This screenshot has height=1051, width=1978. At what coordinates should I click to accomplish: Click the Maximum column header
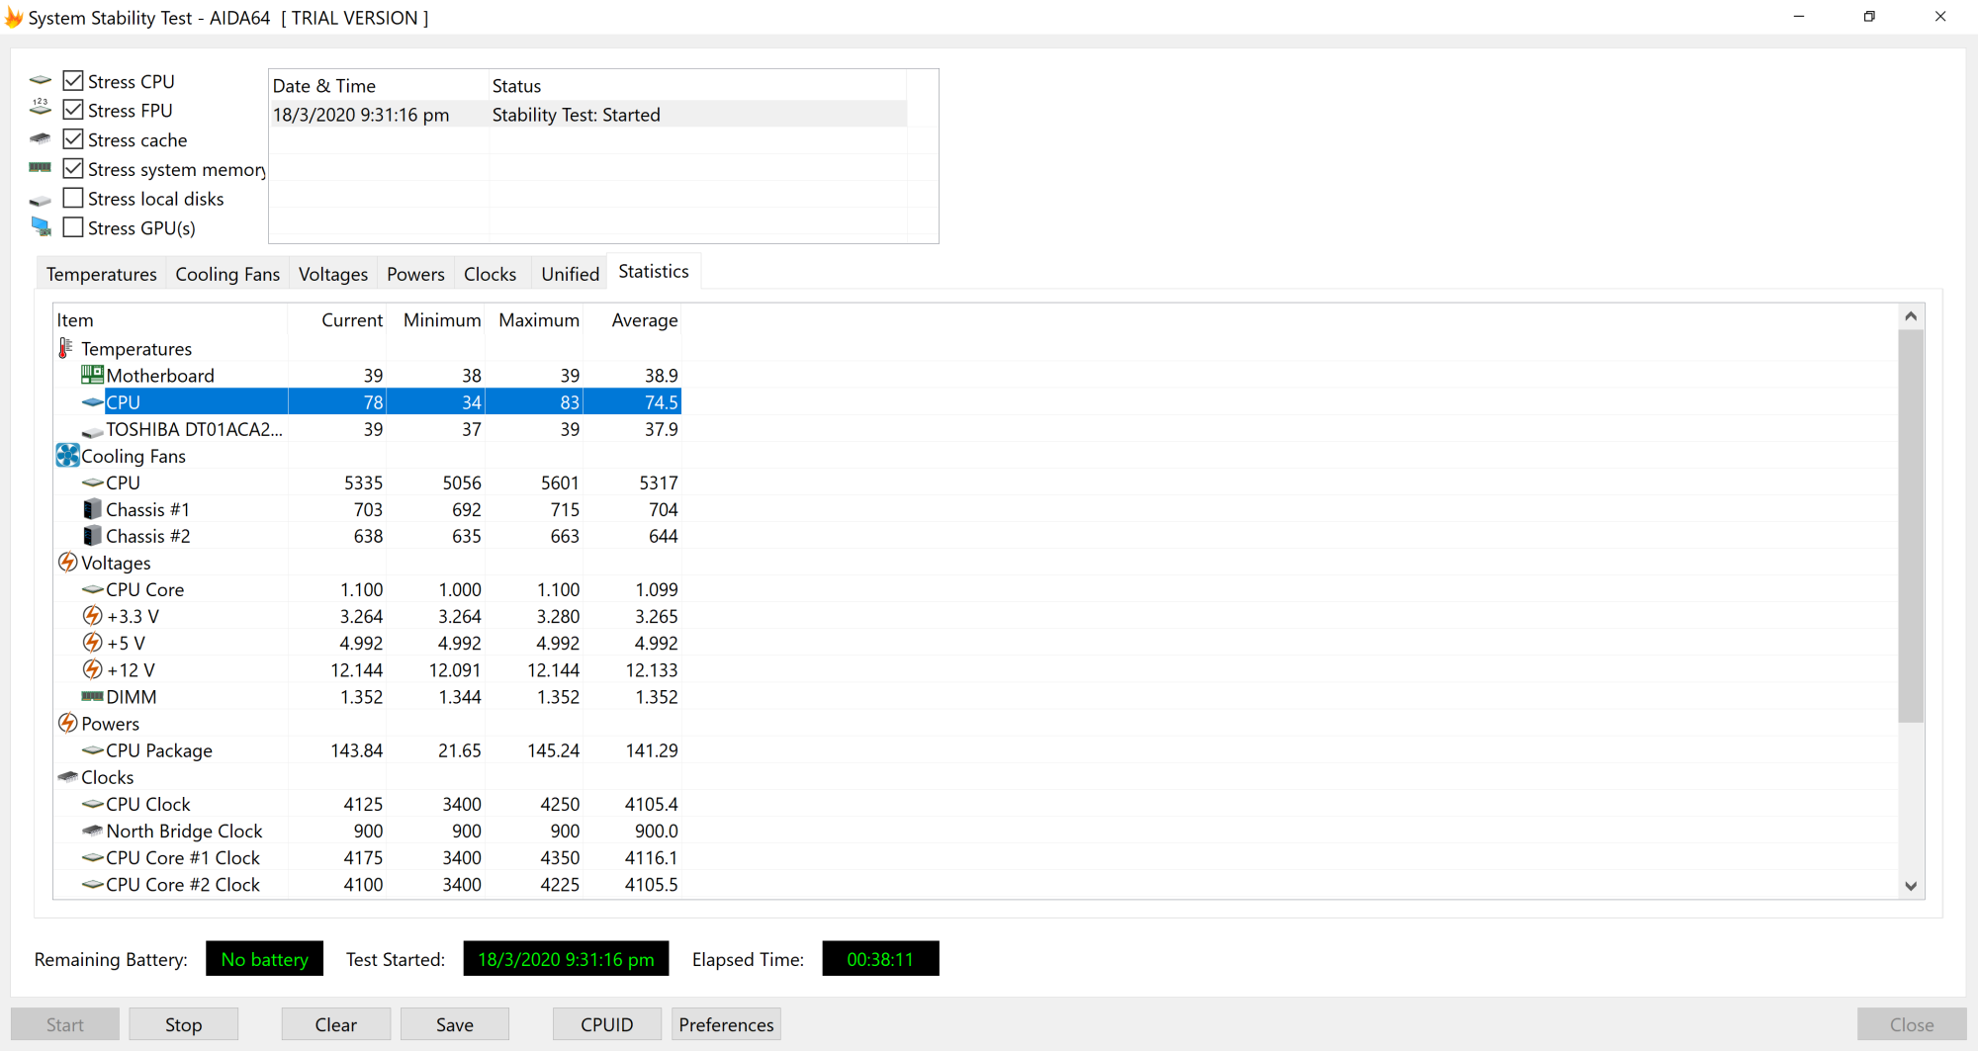pyautogui.click(x=534, y=320)
